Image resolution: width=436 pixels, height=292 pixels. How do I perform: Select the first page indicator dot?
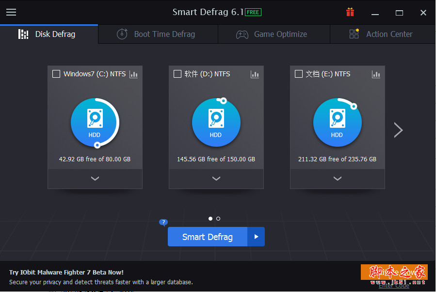210,219
